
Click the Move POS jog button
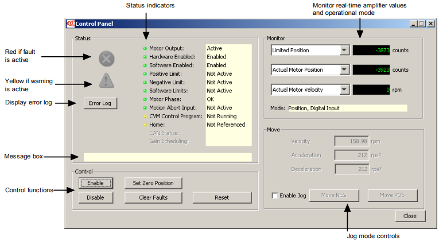393,195
